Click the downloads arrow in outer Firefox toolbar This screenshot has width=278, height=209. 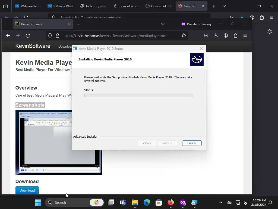pyautogui.click(x=242, y=17)
